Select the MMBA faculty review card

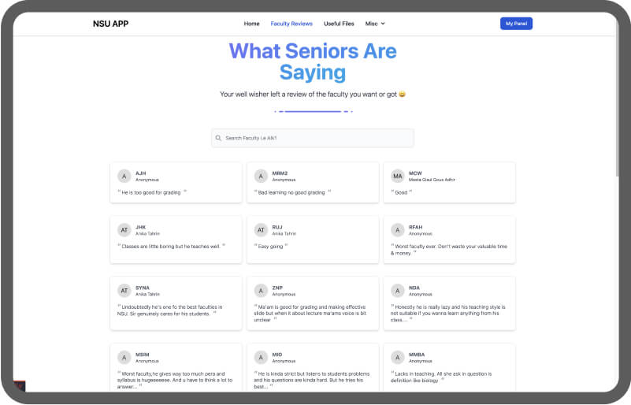coord(449,367)
